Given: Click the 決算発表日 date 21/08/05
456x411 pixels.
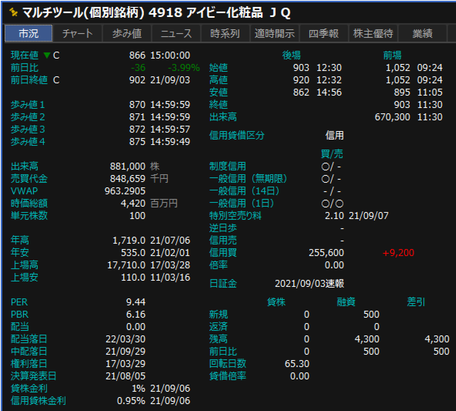Looking at the screenshot, I should (125, 376).
